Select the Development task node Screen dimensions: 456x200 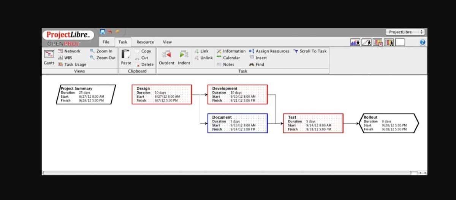[x=237, y=94]
